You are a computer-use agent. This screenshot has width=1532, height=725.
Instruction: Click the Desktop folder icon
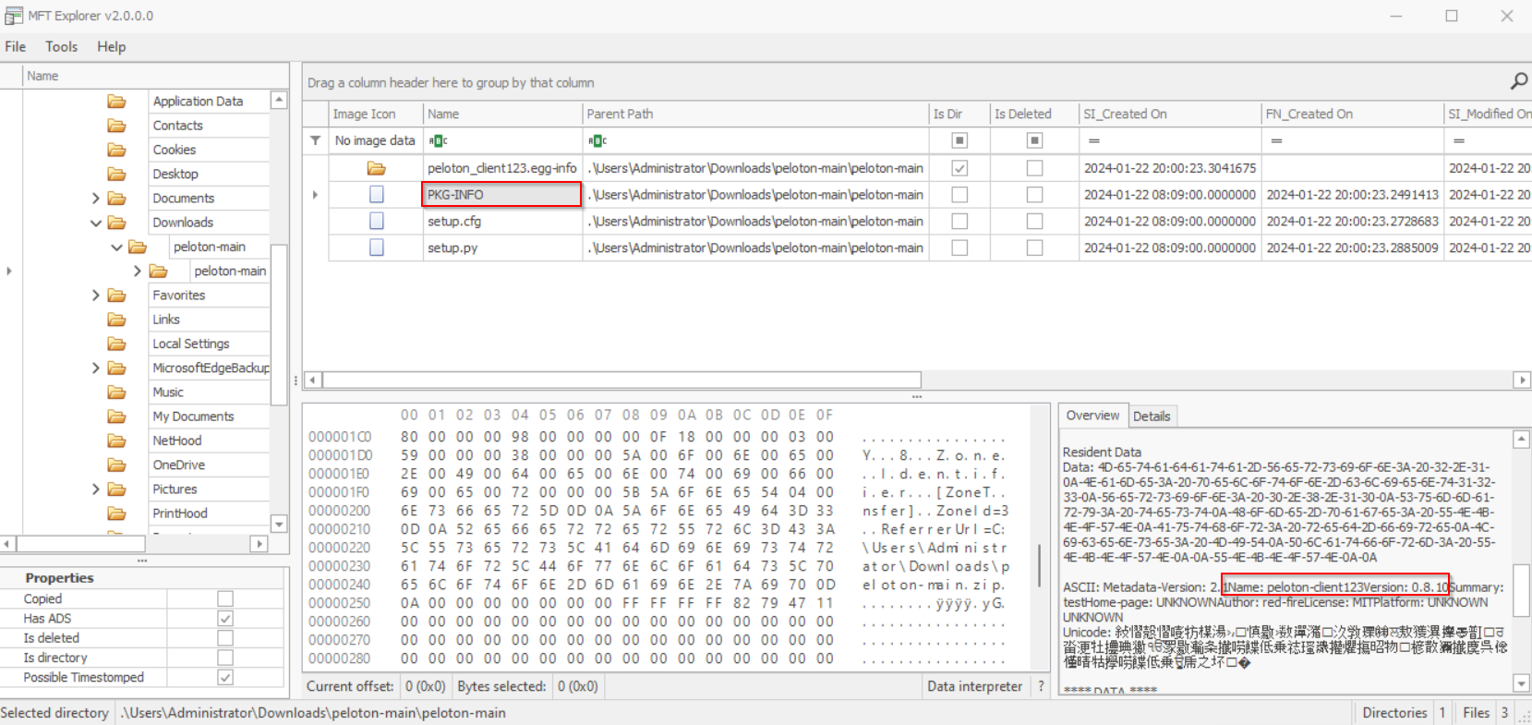116,174
